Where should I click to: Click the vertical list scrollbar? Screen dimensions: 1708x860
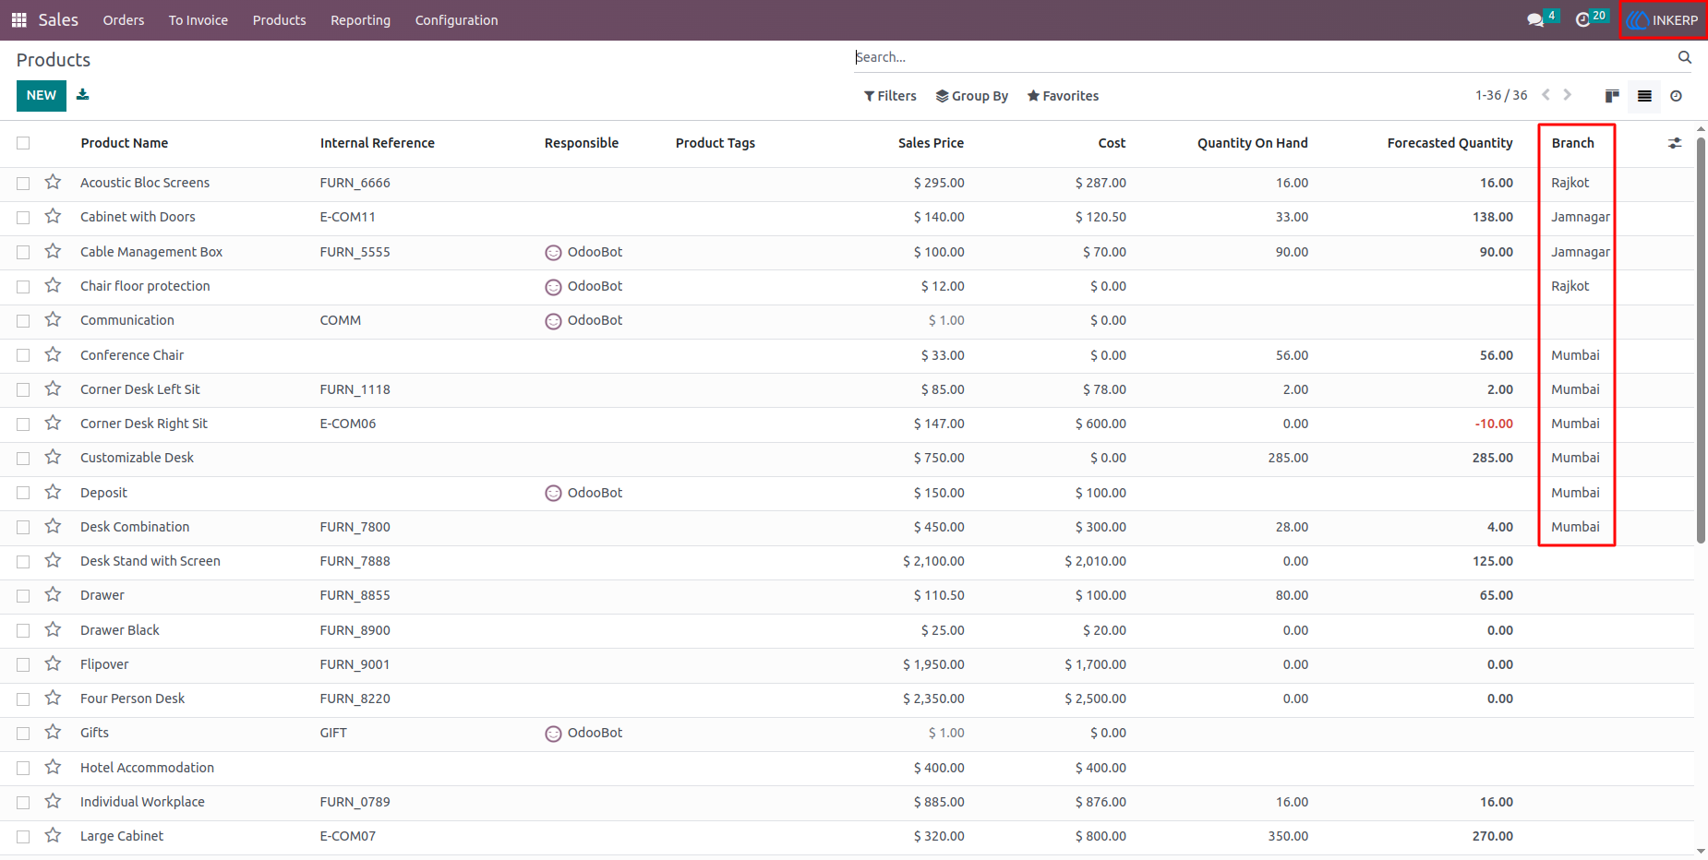[1701, 340]
